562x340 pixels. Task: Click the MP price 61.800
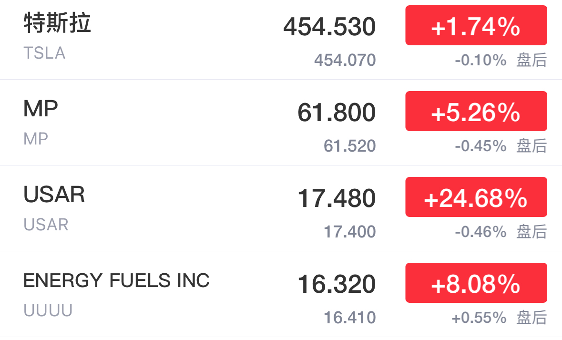[337, 113]
